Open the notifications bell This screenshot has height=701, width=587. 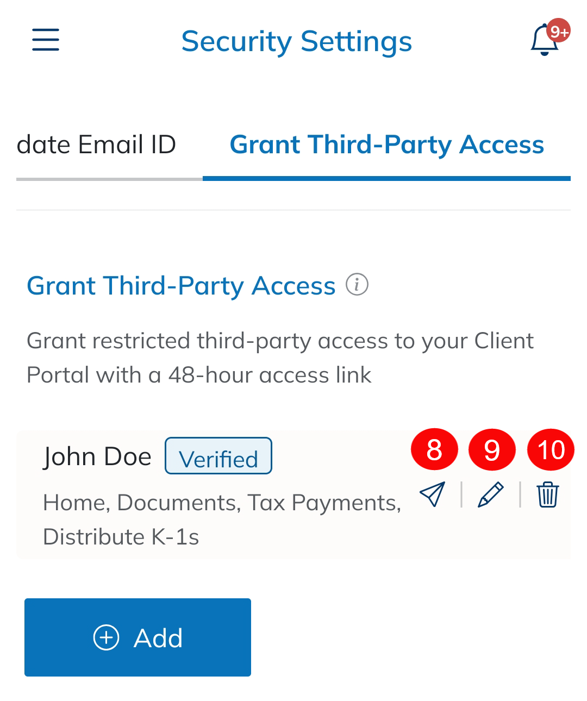pos(544,41)
